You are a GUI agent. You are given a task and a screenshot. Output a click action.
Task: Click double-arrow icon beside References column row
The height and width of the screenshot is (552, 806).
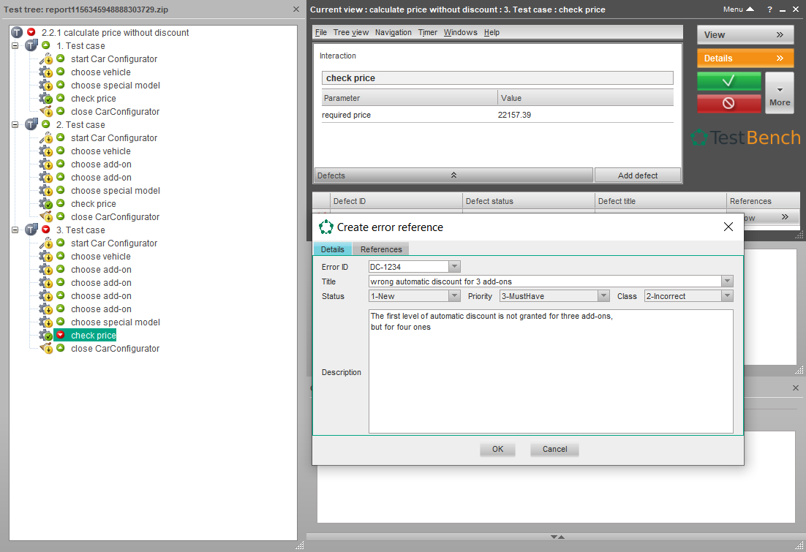coord(784,217)
